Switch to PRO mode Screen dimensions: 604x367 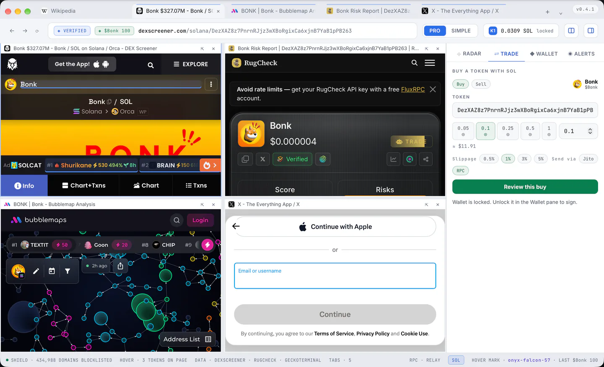pyautogui.click(x=435, y=31)
